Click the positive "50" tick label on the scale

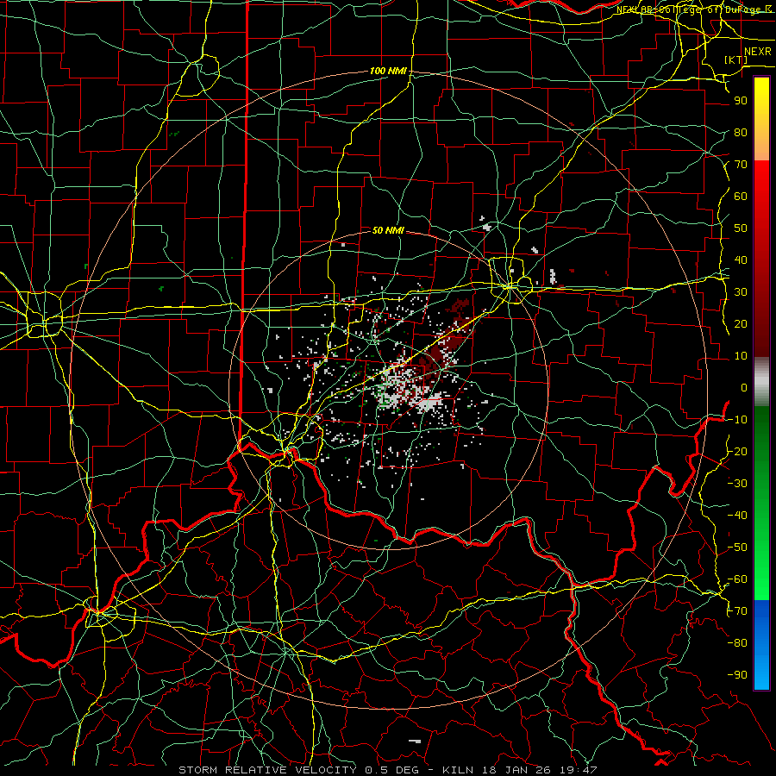click(x=741, y=228)
